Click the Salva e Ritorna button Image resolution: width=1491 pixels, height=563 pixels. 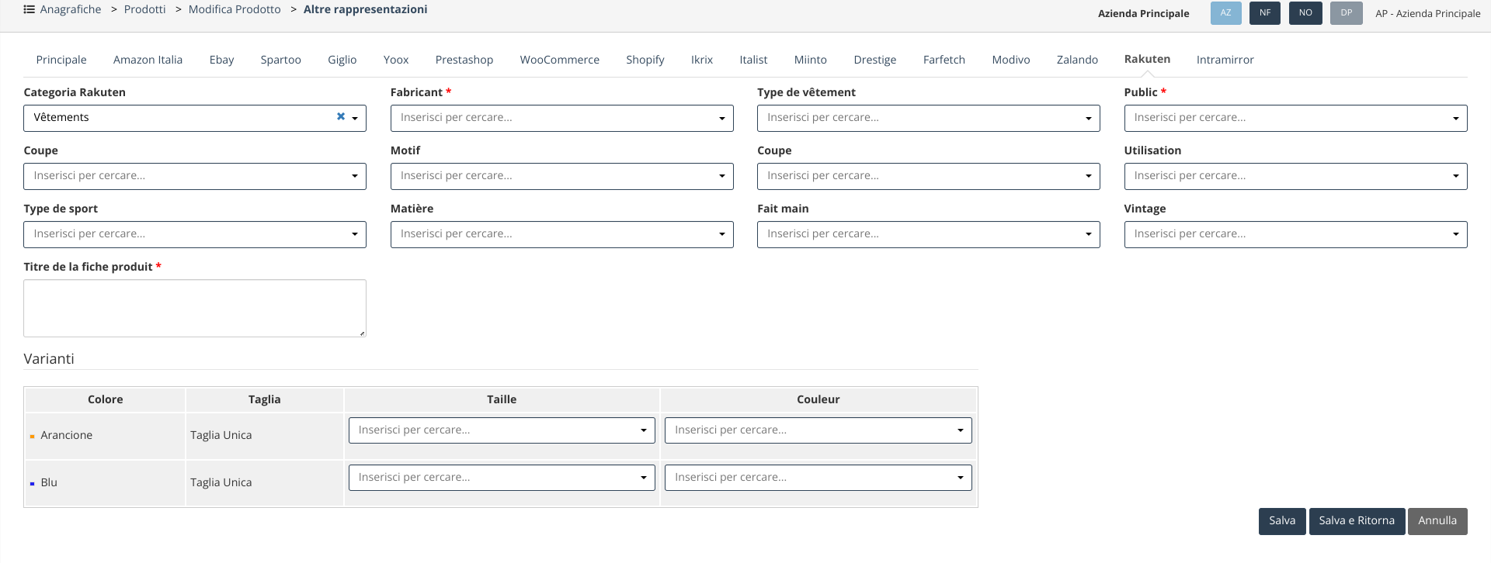1357,521
